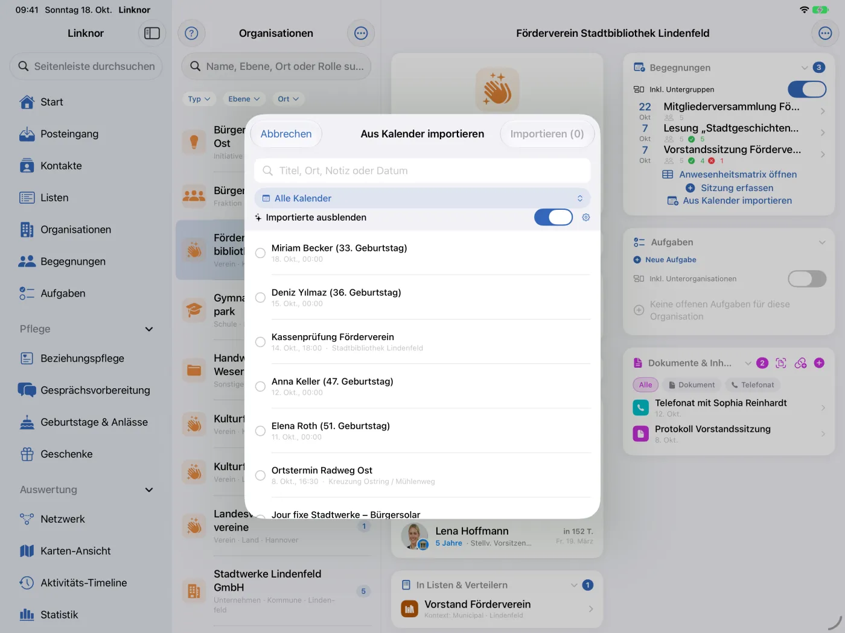The image size is (845, 633).
Task: Focus calendar search field Titel, Ort, Notiz
Action: coord(422,171)
